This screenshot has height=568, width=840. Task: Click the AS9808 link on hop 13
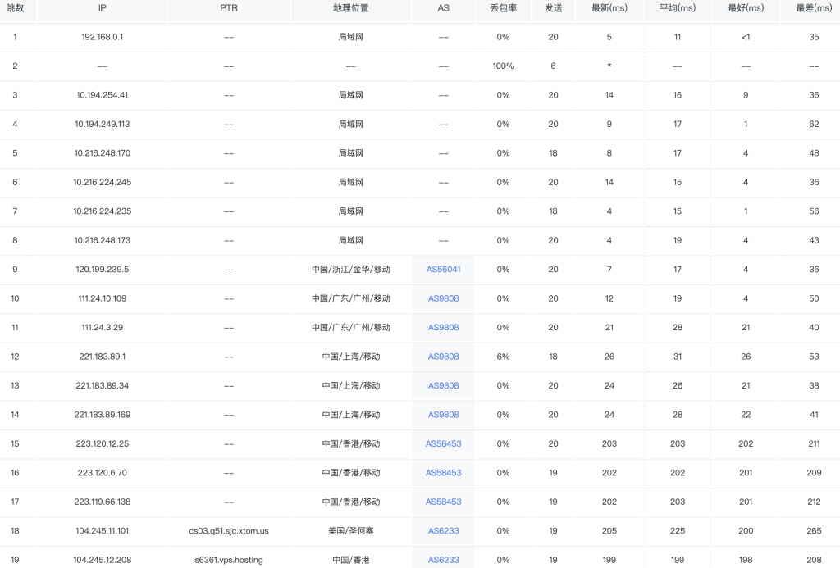coord(443,385)
